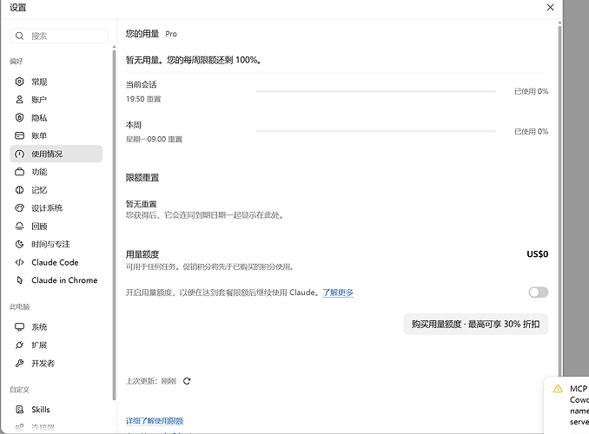Click the 上次更新: 刚刚 text
This screenshot has width=589, height=434.
(x=150, y=381)
